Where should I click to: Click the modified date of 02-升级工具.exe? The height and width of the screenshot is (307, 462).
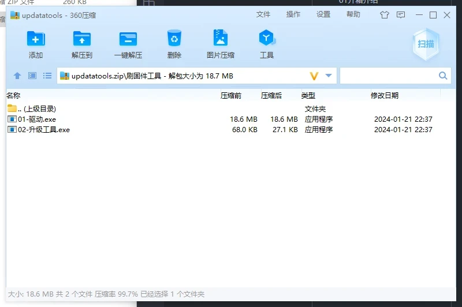[x=403, y=129]
